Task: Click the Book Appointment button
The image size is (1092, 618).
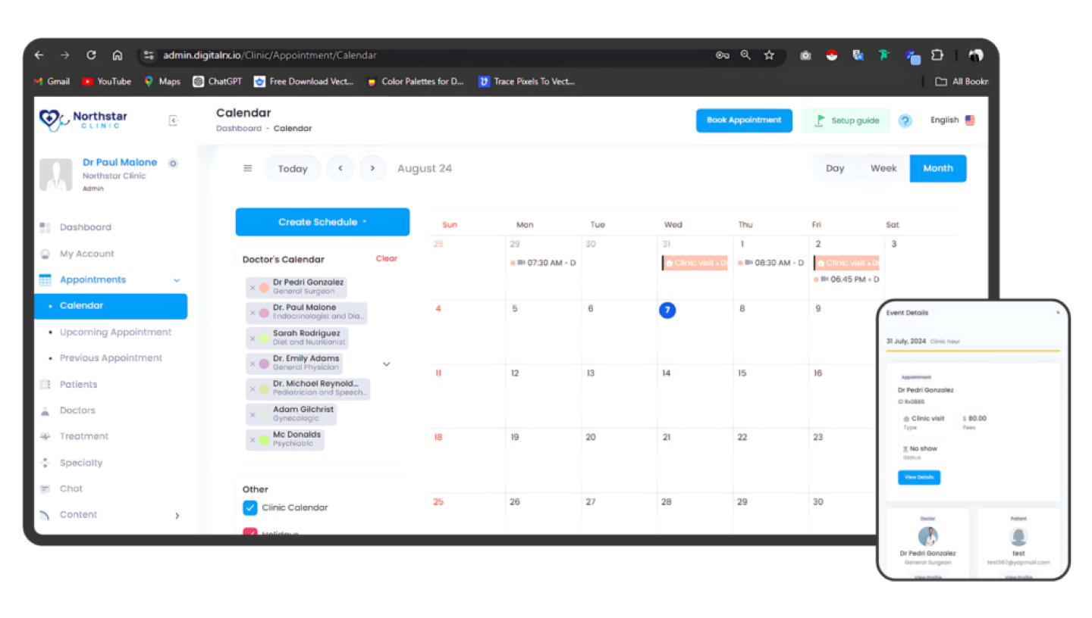Action: click(x=743, y=120)
